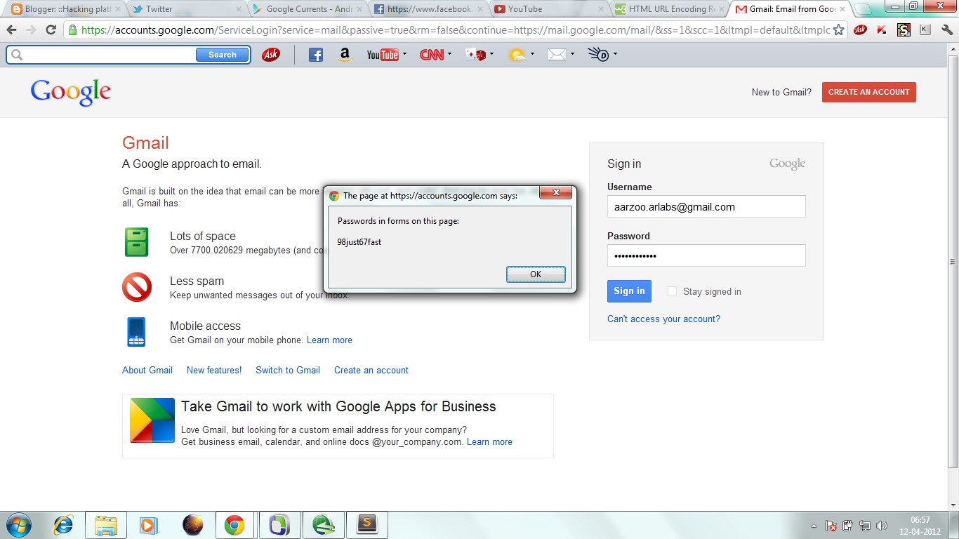Click OK in the passwords dialog
The width and height of the screenshot is (959, 539).
click(x=536, y=274)
